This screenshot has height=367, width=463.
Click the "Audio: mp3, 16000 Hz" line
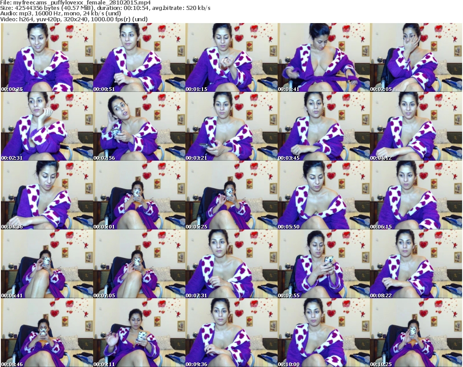(61, 14)
